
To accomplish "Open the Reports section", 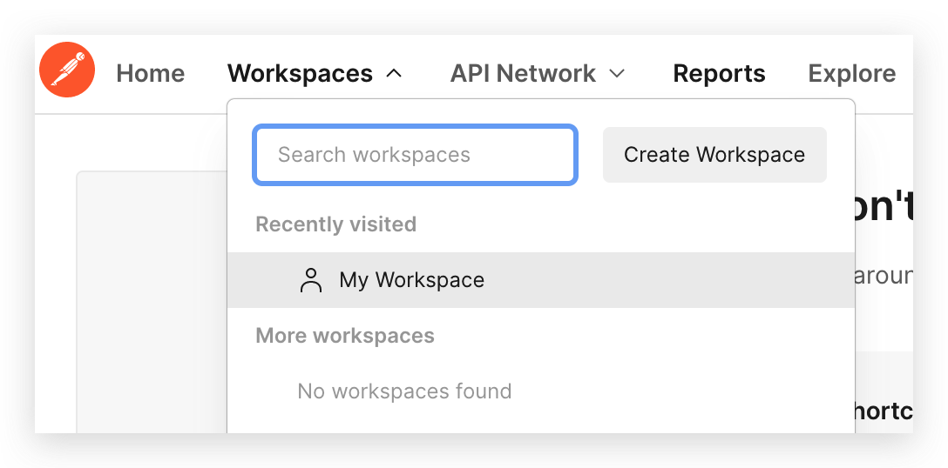I will [719, 74].
